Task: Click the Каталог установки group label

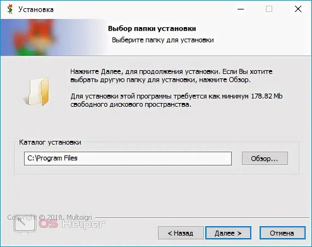Action: (x=50, y=142)
